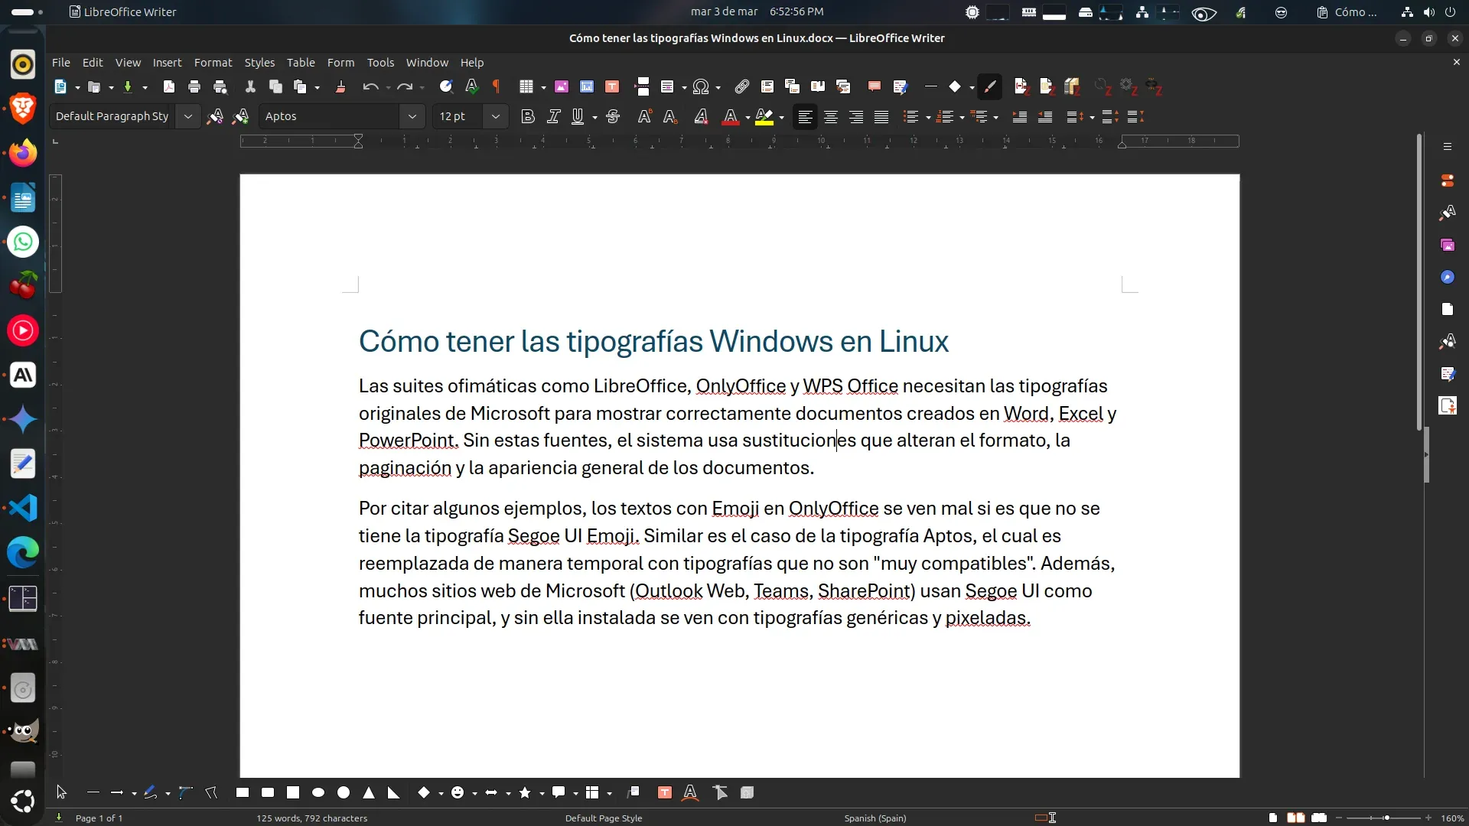Open the Format menu
Screen dimensions: 1469x826
coord(213,63)
